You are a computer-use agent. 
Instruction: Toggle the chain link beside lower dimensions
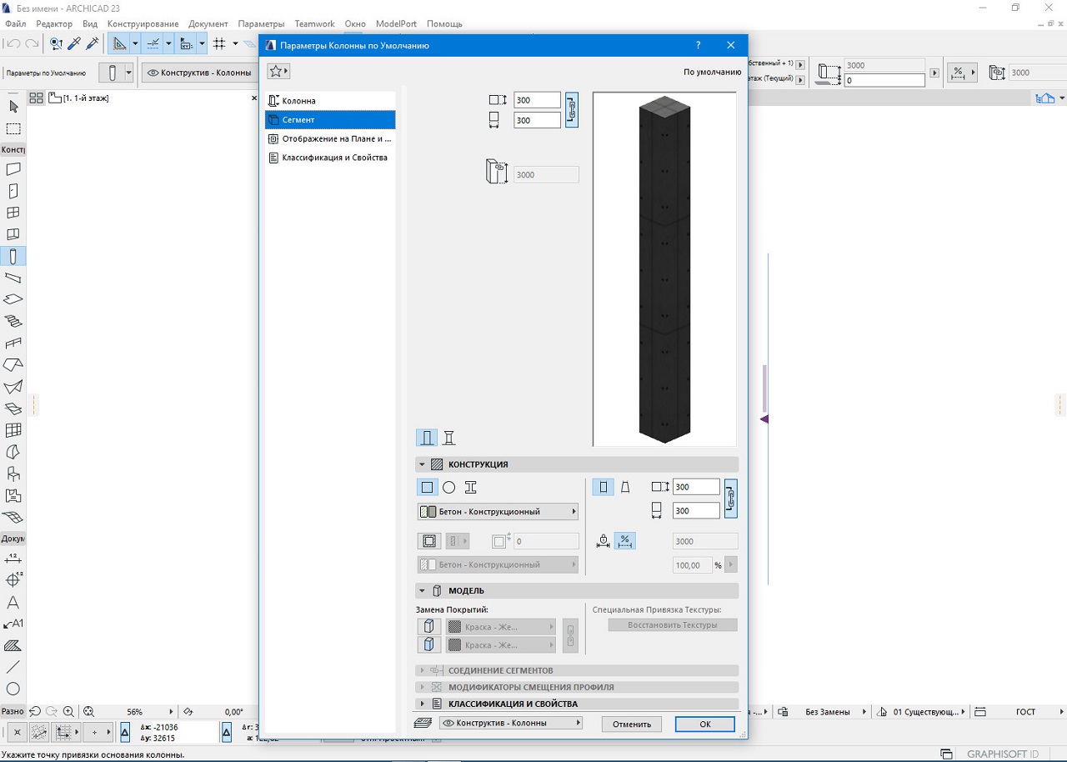coord(730,499)
